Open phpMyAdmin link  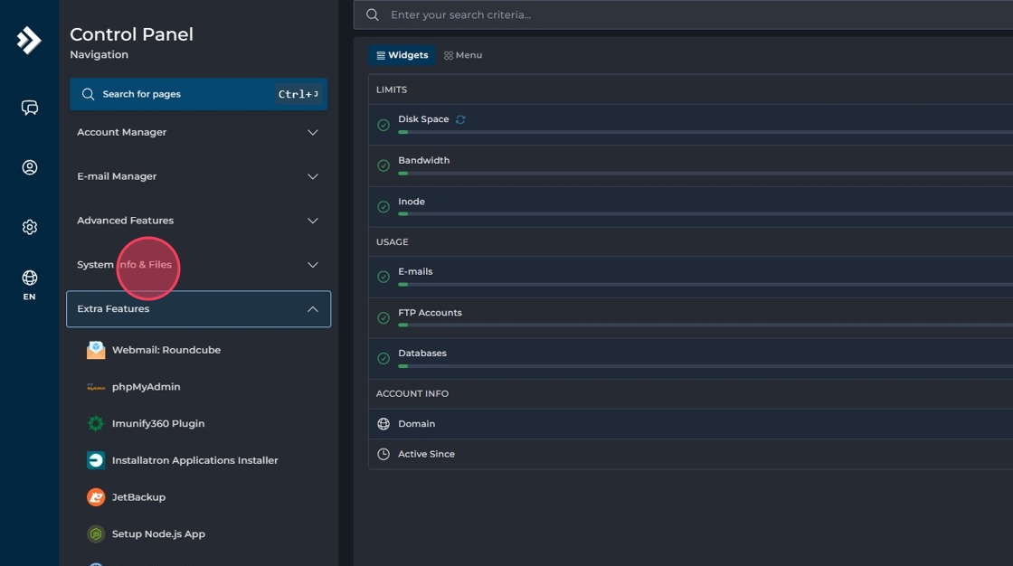tap(146, 387)
